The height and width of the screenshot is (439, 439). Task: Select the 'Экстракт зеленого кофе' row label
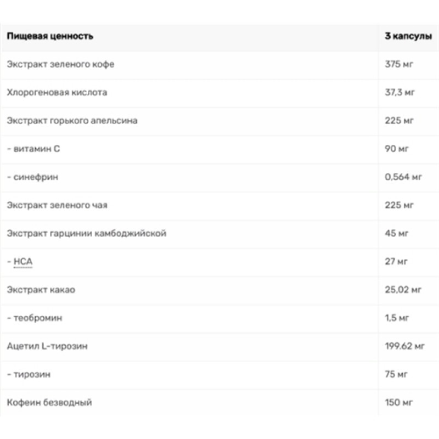click(x=60, y=65)
